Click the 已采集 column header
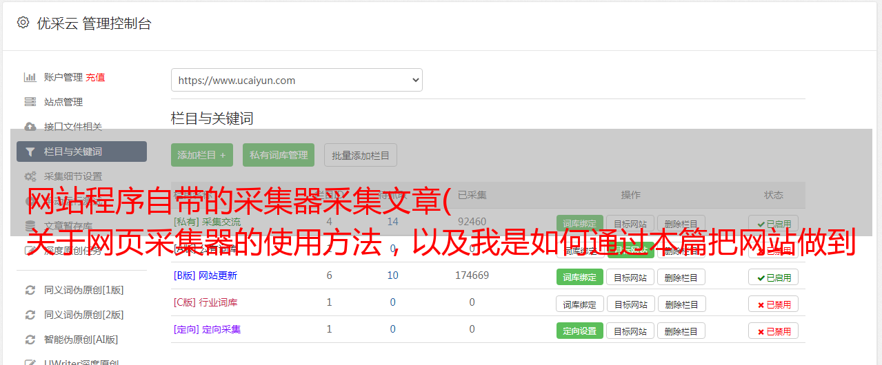This screenshot has width=882, height=365. [x=472, y=195]
